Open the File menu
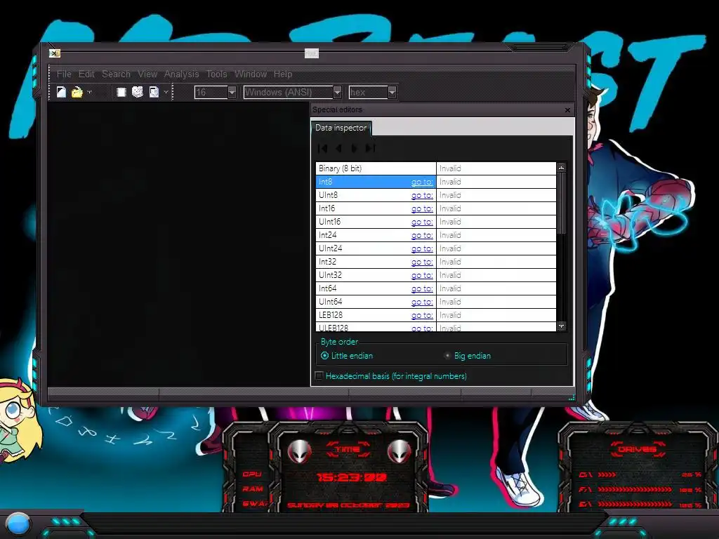The width and height of the screenshot is (719, 539). (x=64, y=74)
